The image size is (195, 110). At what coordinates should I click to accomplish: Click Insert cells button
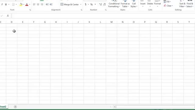click(x=143, y=4)
